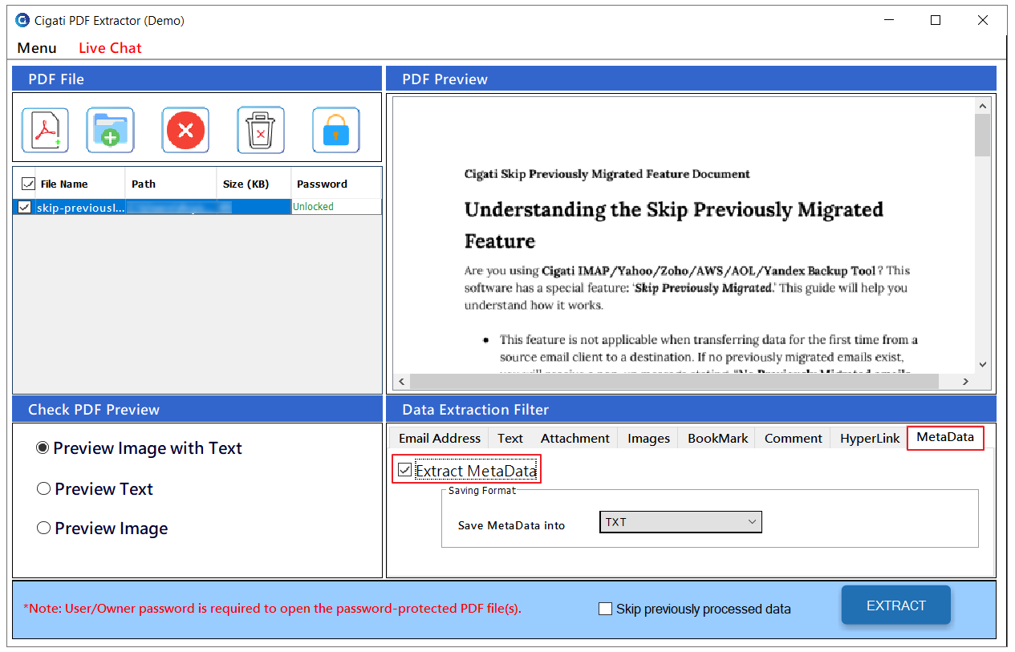This screenshot has width=1015, height=652.
Task: Click the red Remove file icon
Action: tap(185, 130)
